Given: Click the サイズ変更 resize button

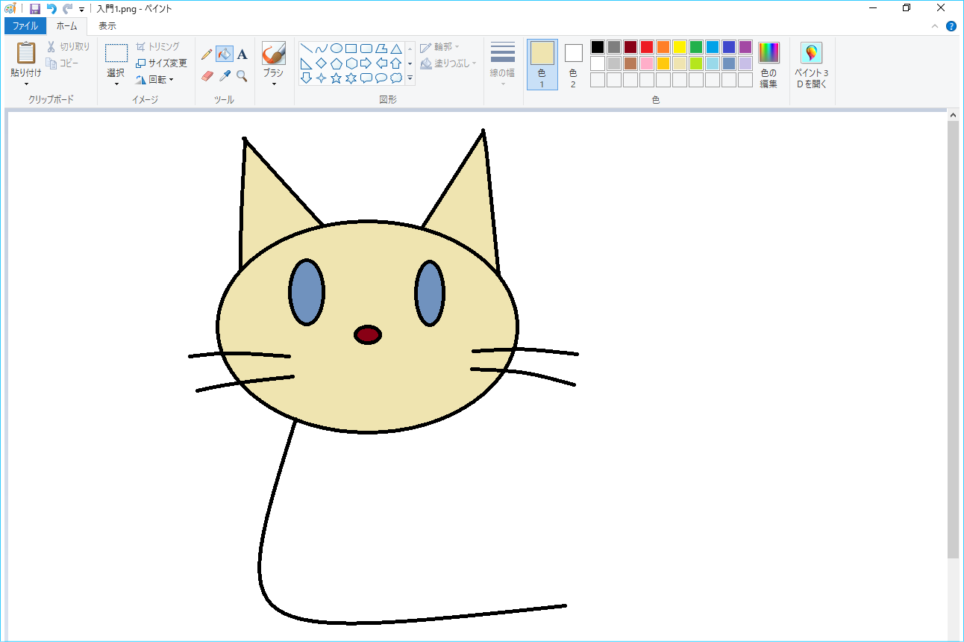Looking at the screenshot, I should [x=161, y=63].
